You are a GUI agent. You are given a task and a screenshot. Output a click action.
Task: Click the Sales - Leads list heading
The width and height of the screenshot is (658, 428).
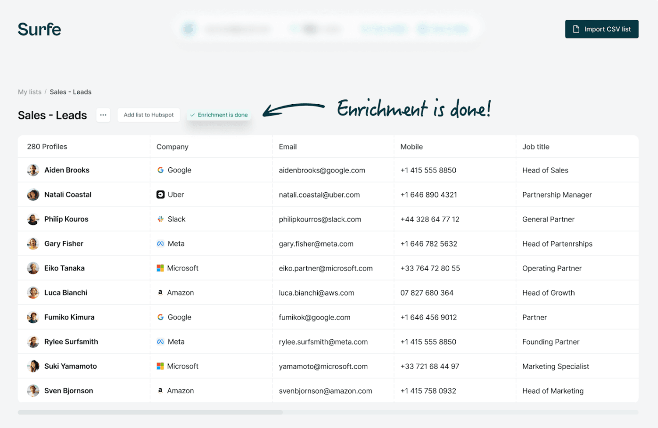coord(52,115)
